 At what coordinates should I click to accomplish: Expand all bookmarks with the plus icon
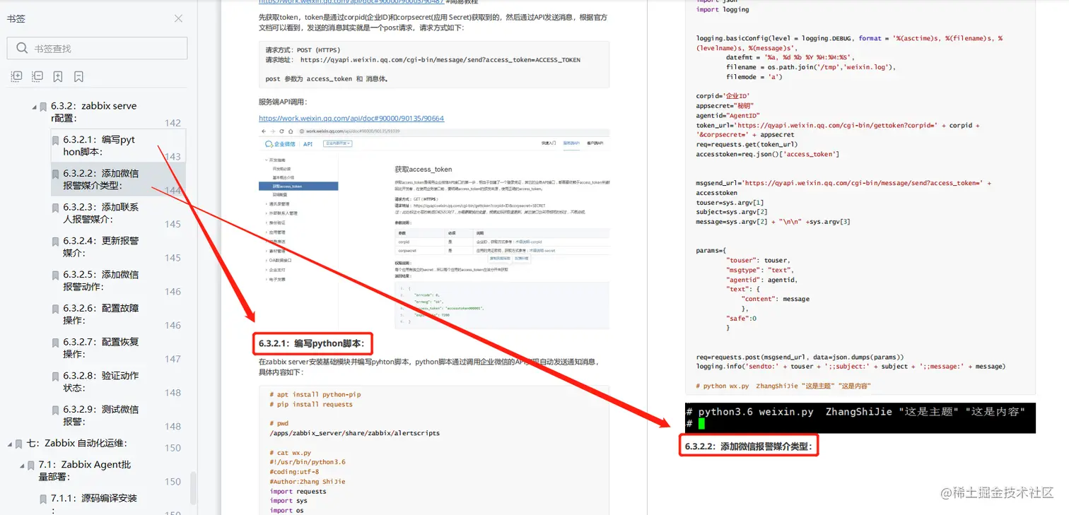point(16,76)
